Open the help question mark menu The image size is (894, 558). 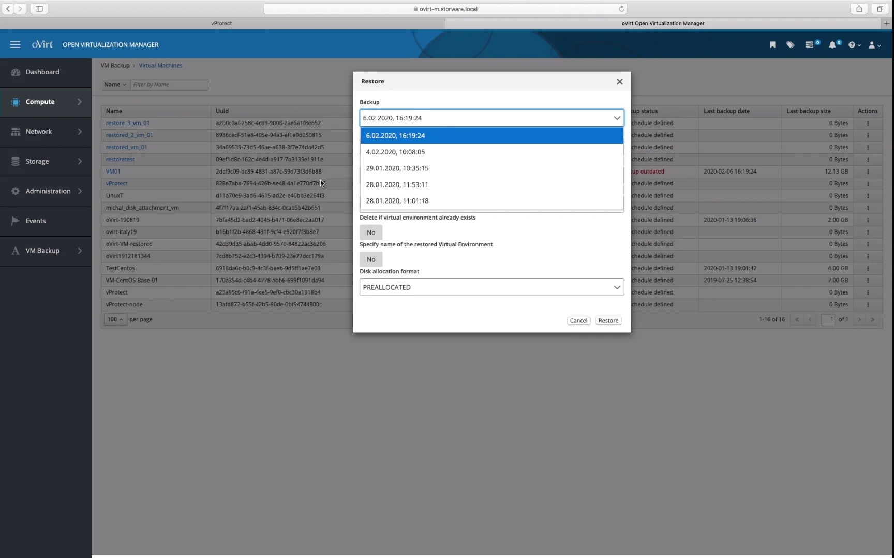coord(854,45)
